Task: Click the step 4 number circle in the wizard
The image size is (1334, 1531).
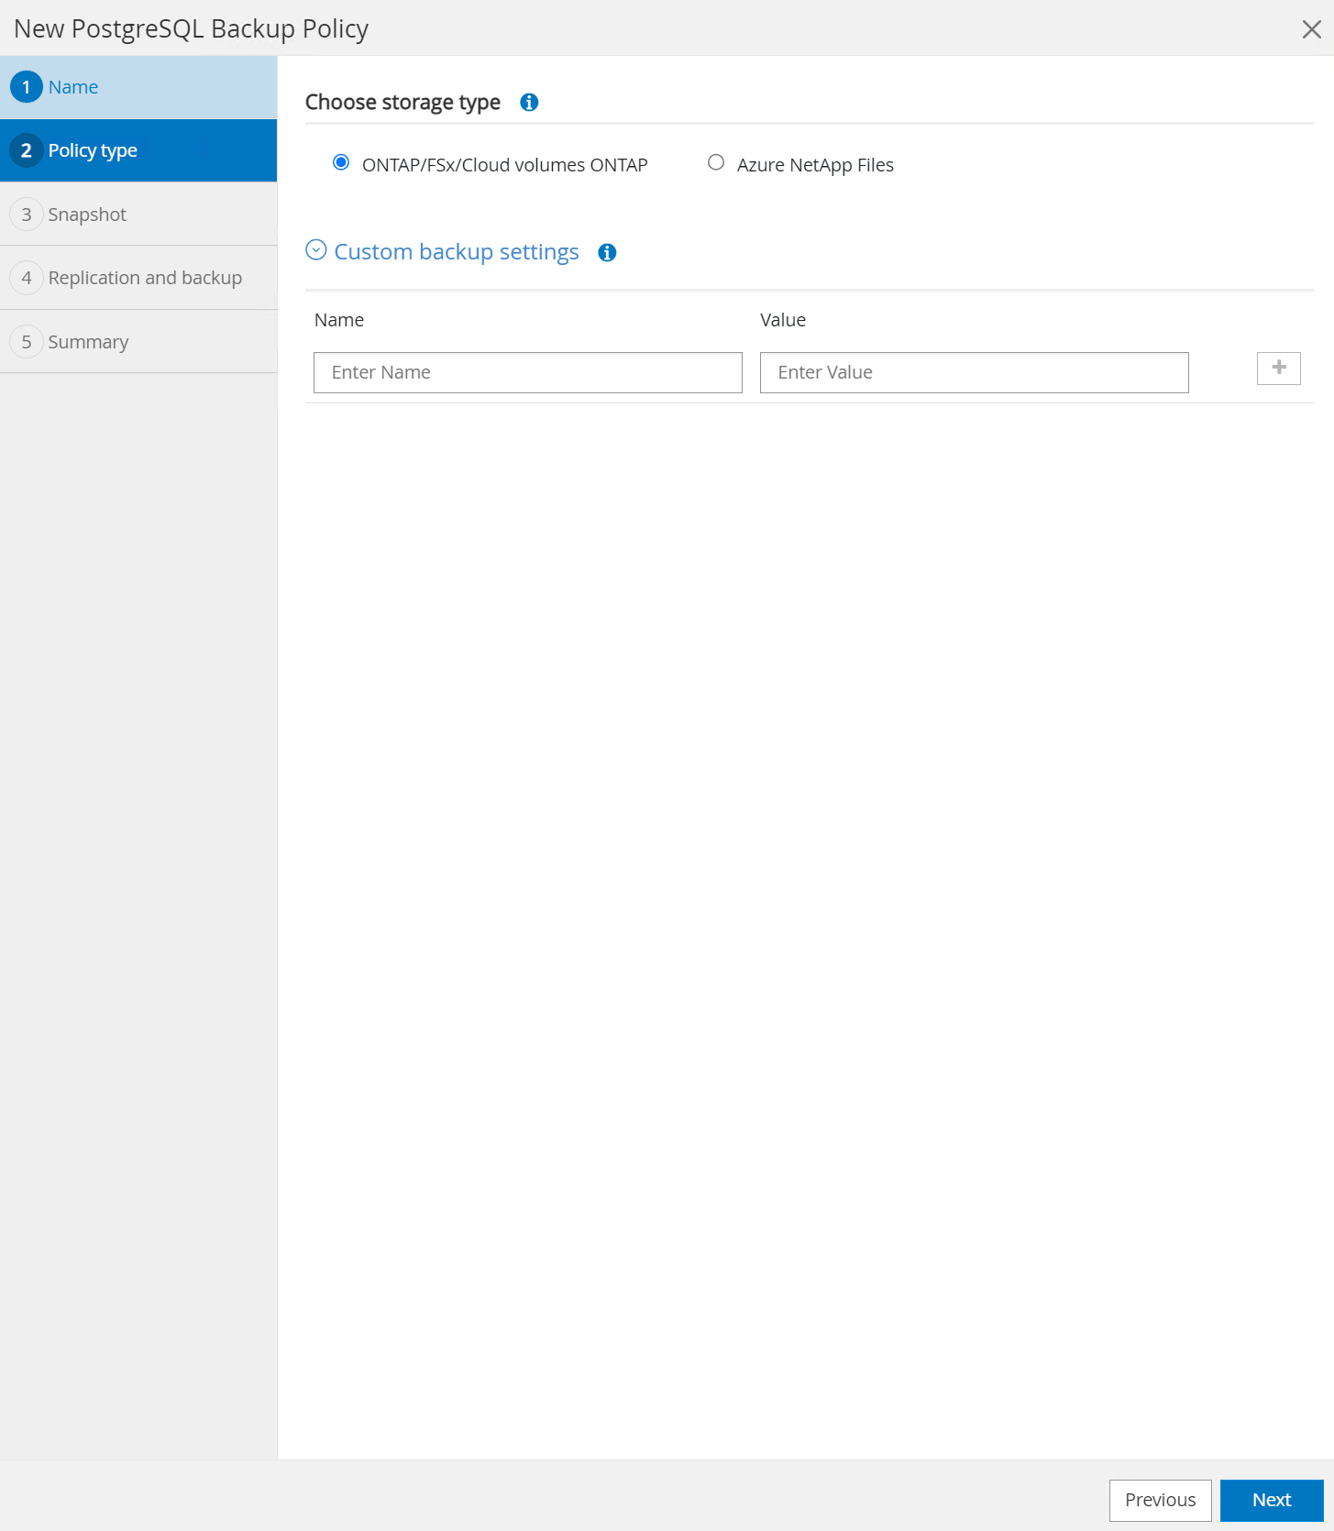Action: pos(27,278)
